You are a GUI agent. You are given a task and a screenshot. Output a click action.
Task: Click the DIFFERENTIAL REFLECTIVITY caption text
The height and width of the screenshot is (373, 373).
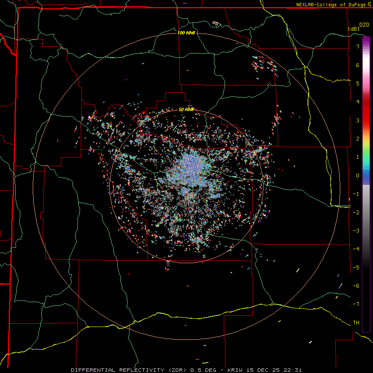pos(118,370)
